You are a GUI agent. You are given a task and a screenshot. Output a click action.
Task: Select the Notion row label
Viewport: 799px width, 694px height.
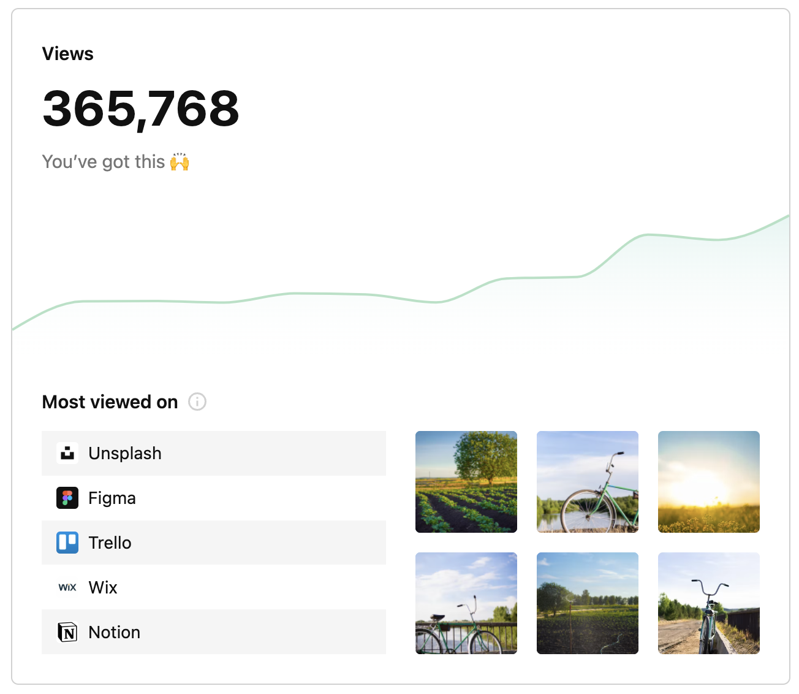(115, 632)
